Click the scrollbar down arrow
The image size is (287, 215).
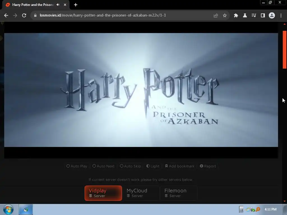[284, 201]
